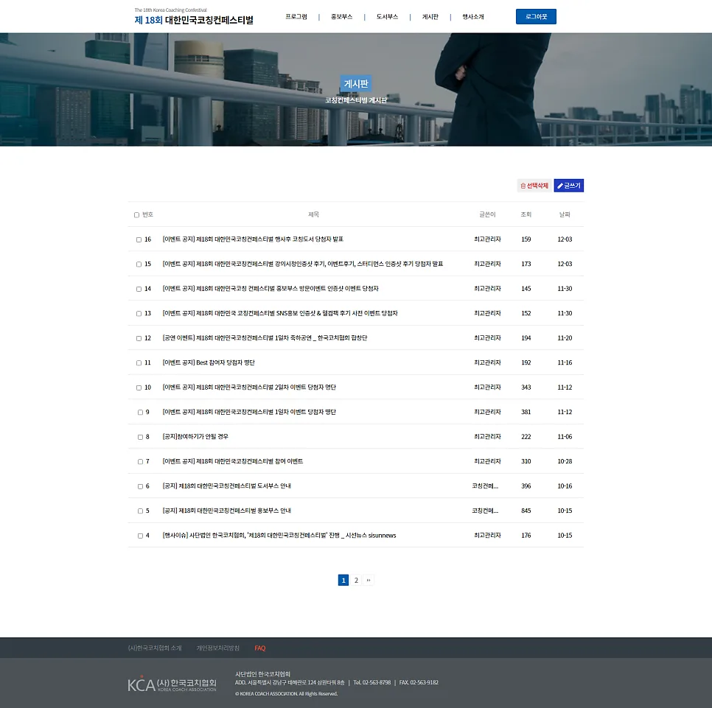The image size is (712, 708).
Task: Open the 게시판 menu
Action: coord(430,17)
